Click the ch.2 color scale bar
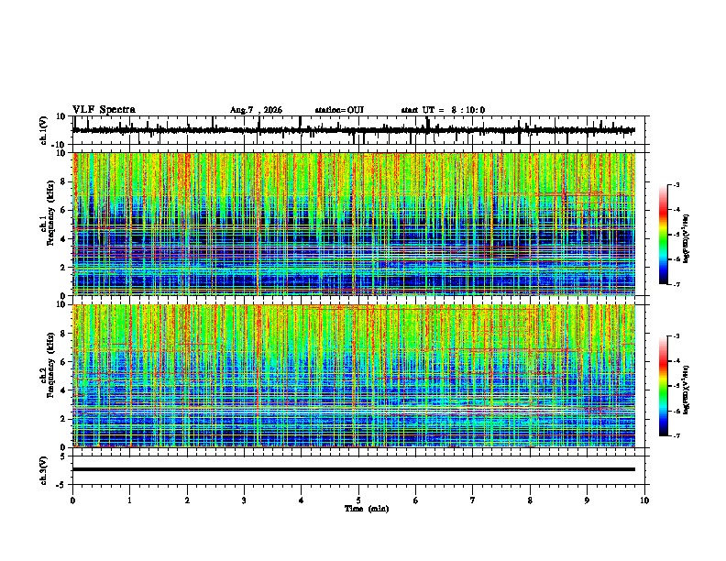Screen dimensions: 726x561 click(x=663, y=386)
